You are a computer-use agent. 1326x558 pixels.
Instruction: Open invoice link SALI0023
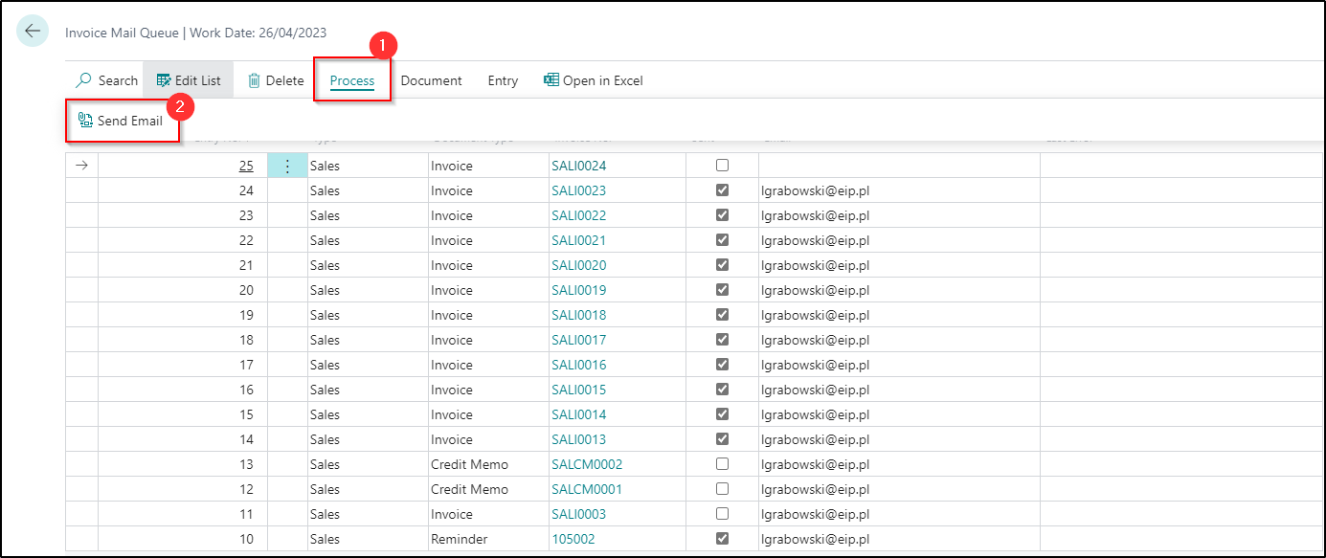578,190
